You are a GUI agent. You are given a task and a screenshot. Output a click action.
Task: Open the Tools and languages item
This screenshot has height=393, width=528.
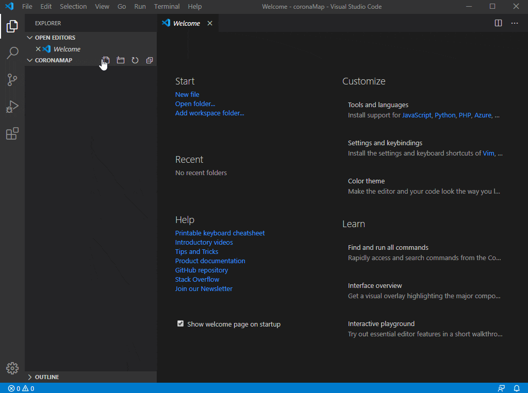(x=378, y=105)
